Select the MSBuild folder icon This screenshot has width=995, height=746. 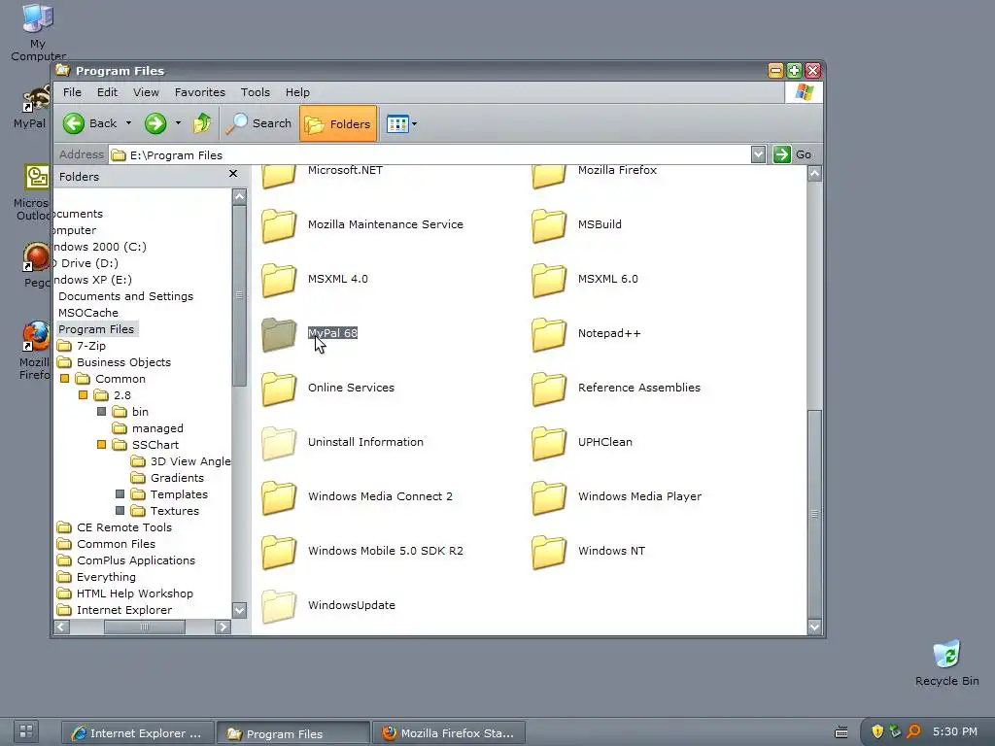(549, 225)
